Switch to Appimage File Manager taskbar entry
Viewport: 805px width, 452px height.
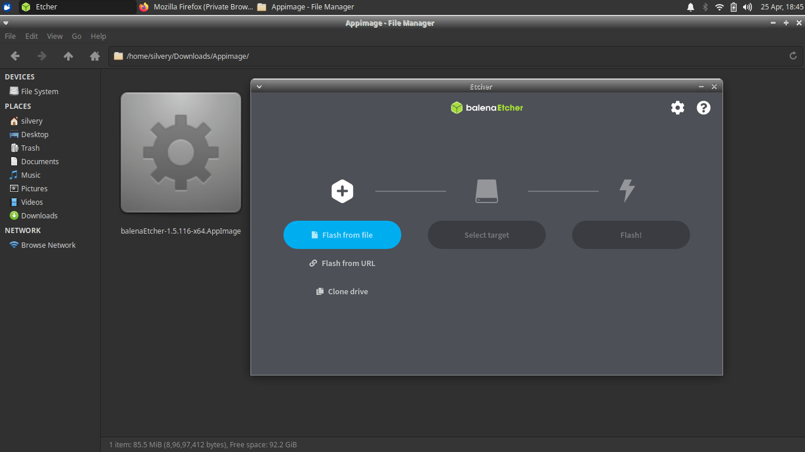(306, 7)
